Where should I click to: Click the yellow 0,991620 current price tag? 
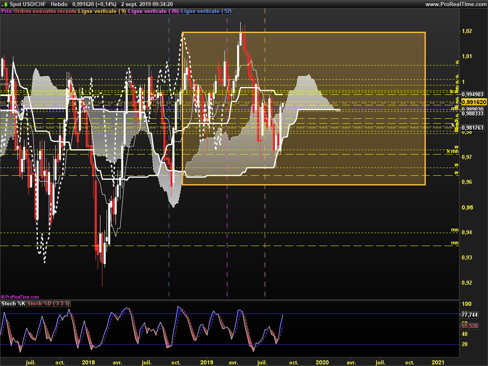coord(474,102)
